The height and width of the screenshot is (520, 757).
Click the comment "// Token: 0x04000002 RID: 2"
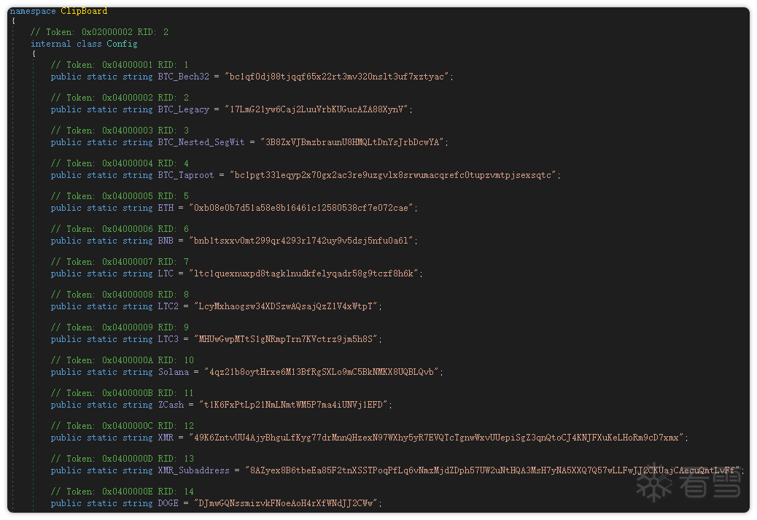(x=120, y=98)
